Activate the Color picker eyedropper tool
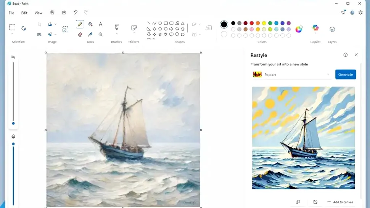Viewport: 370px width, 208px height. [x=90, y=34]
